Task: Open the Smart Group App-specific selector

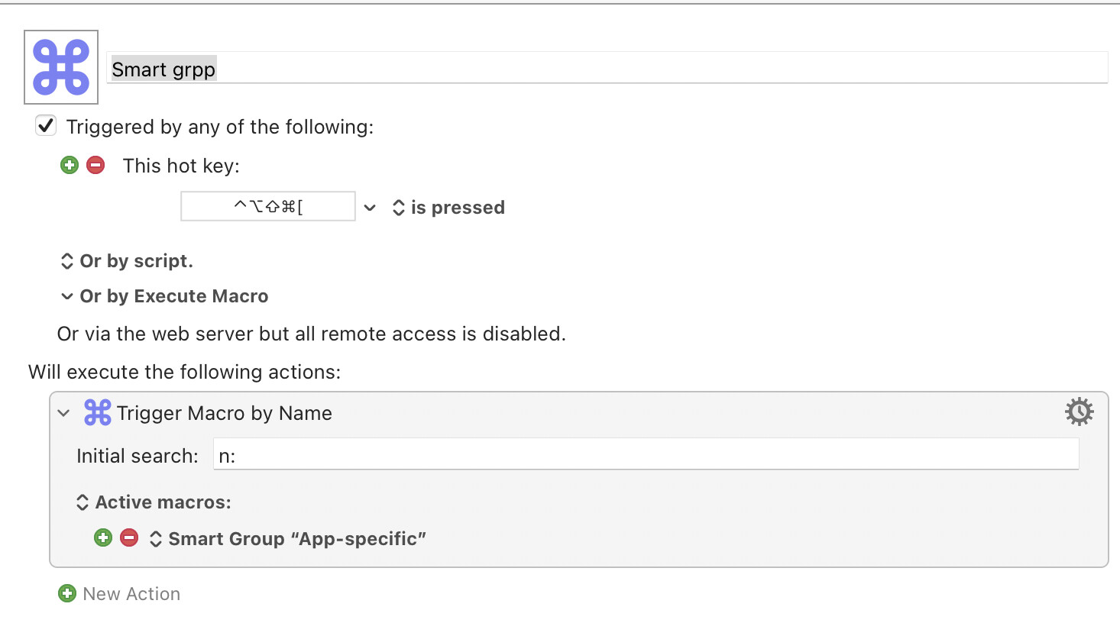Action: (287, 539)
